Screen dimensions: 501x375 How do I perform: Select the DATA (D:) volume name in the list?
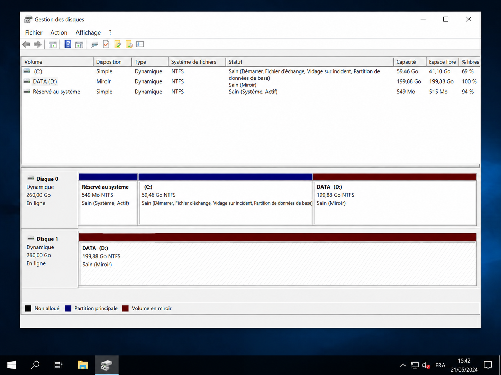coord(45,81)
